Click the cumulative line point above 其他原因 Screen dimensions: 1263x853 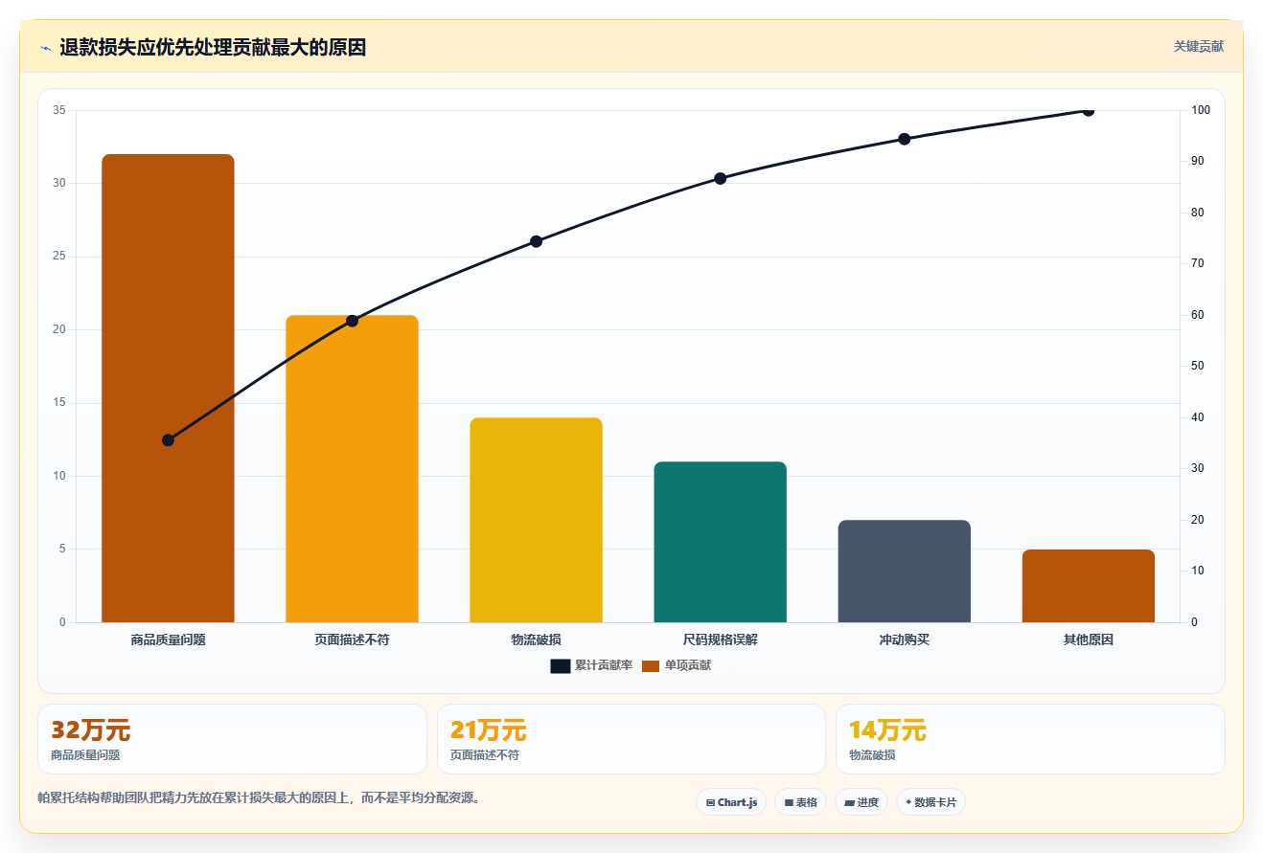tap(1088, 110)
